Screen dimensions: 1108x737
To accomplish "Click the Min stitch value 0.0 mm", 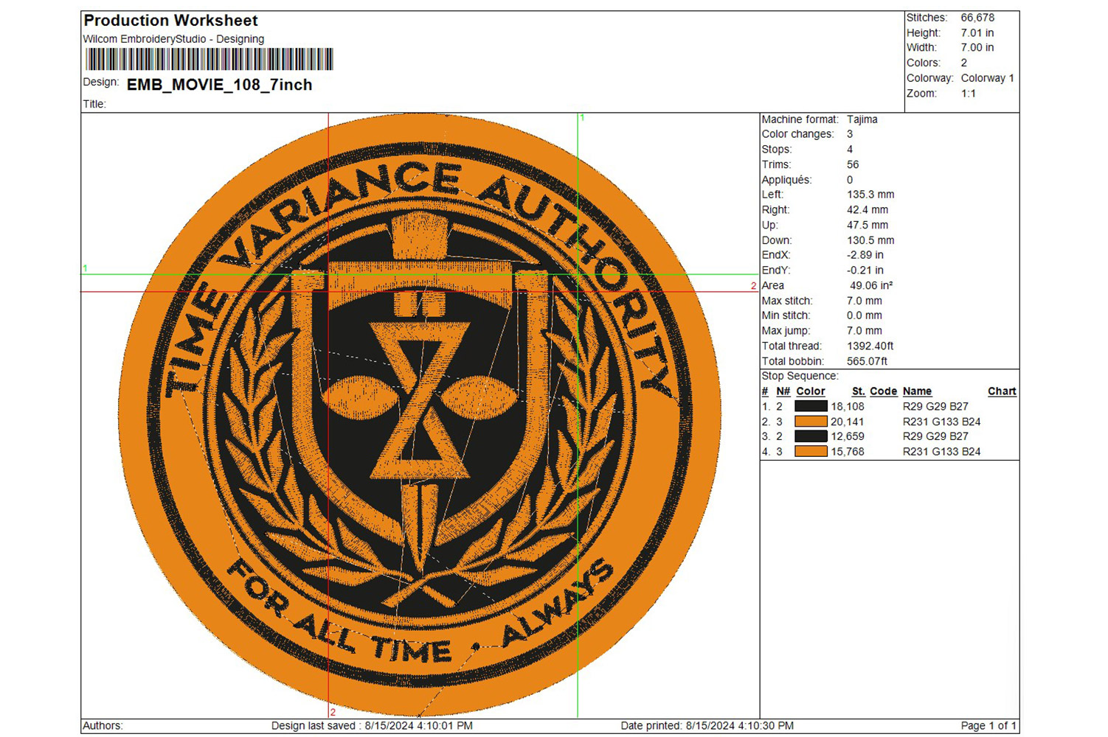I will click(x=865, y=316).
